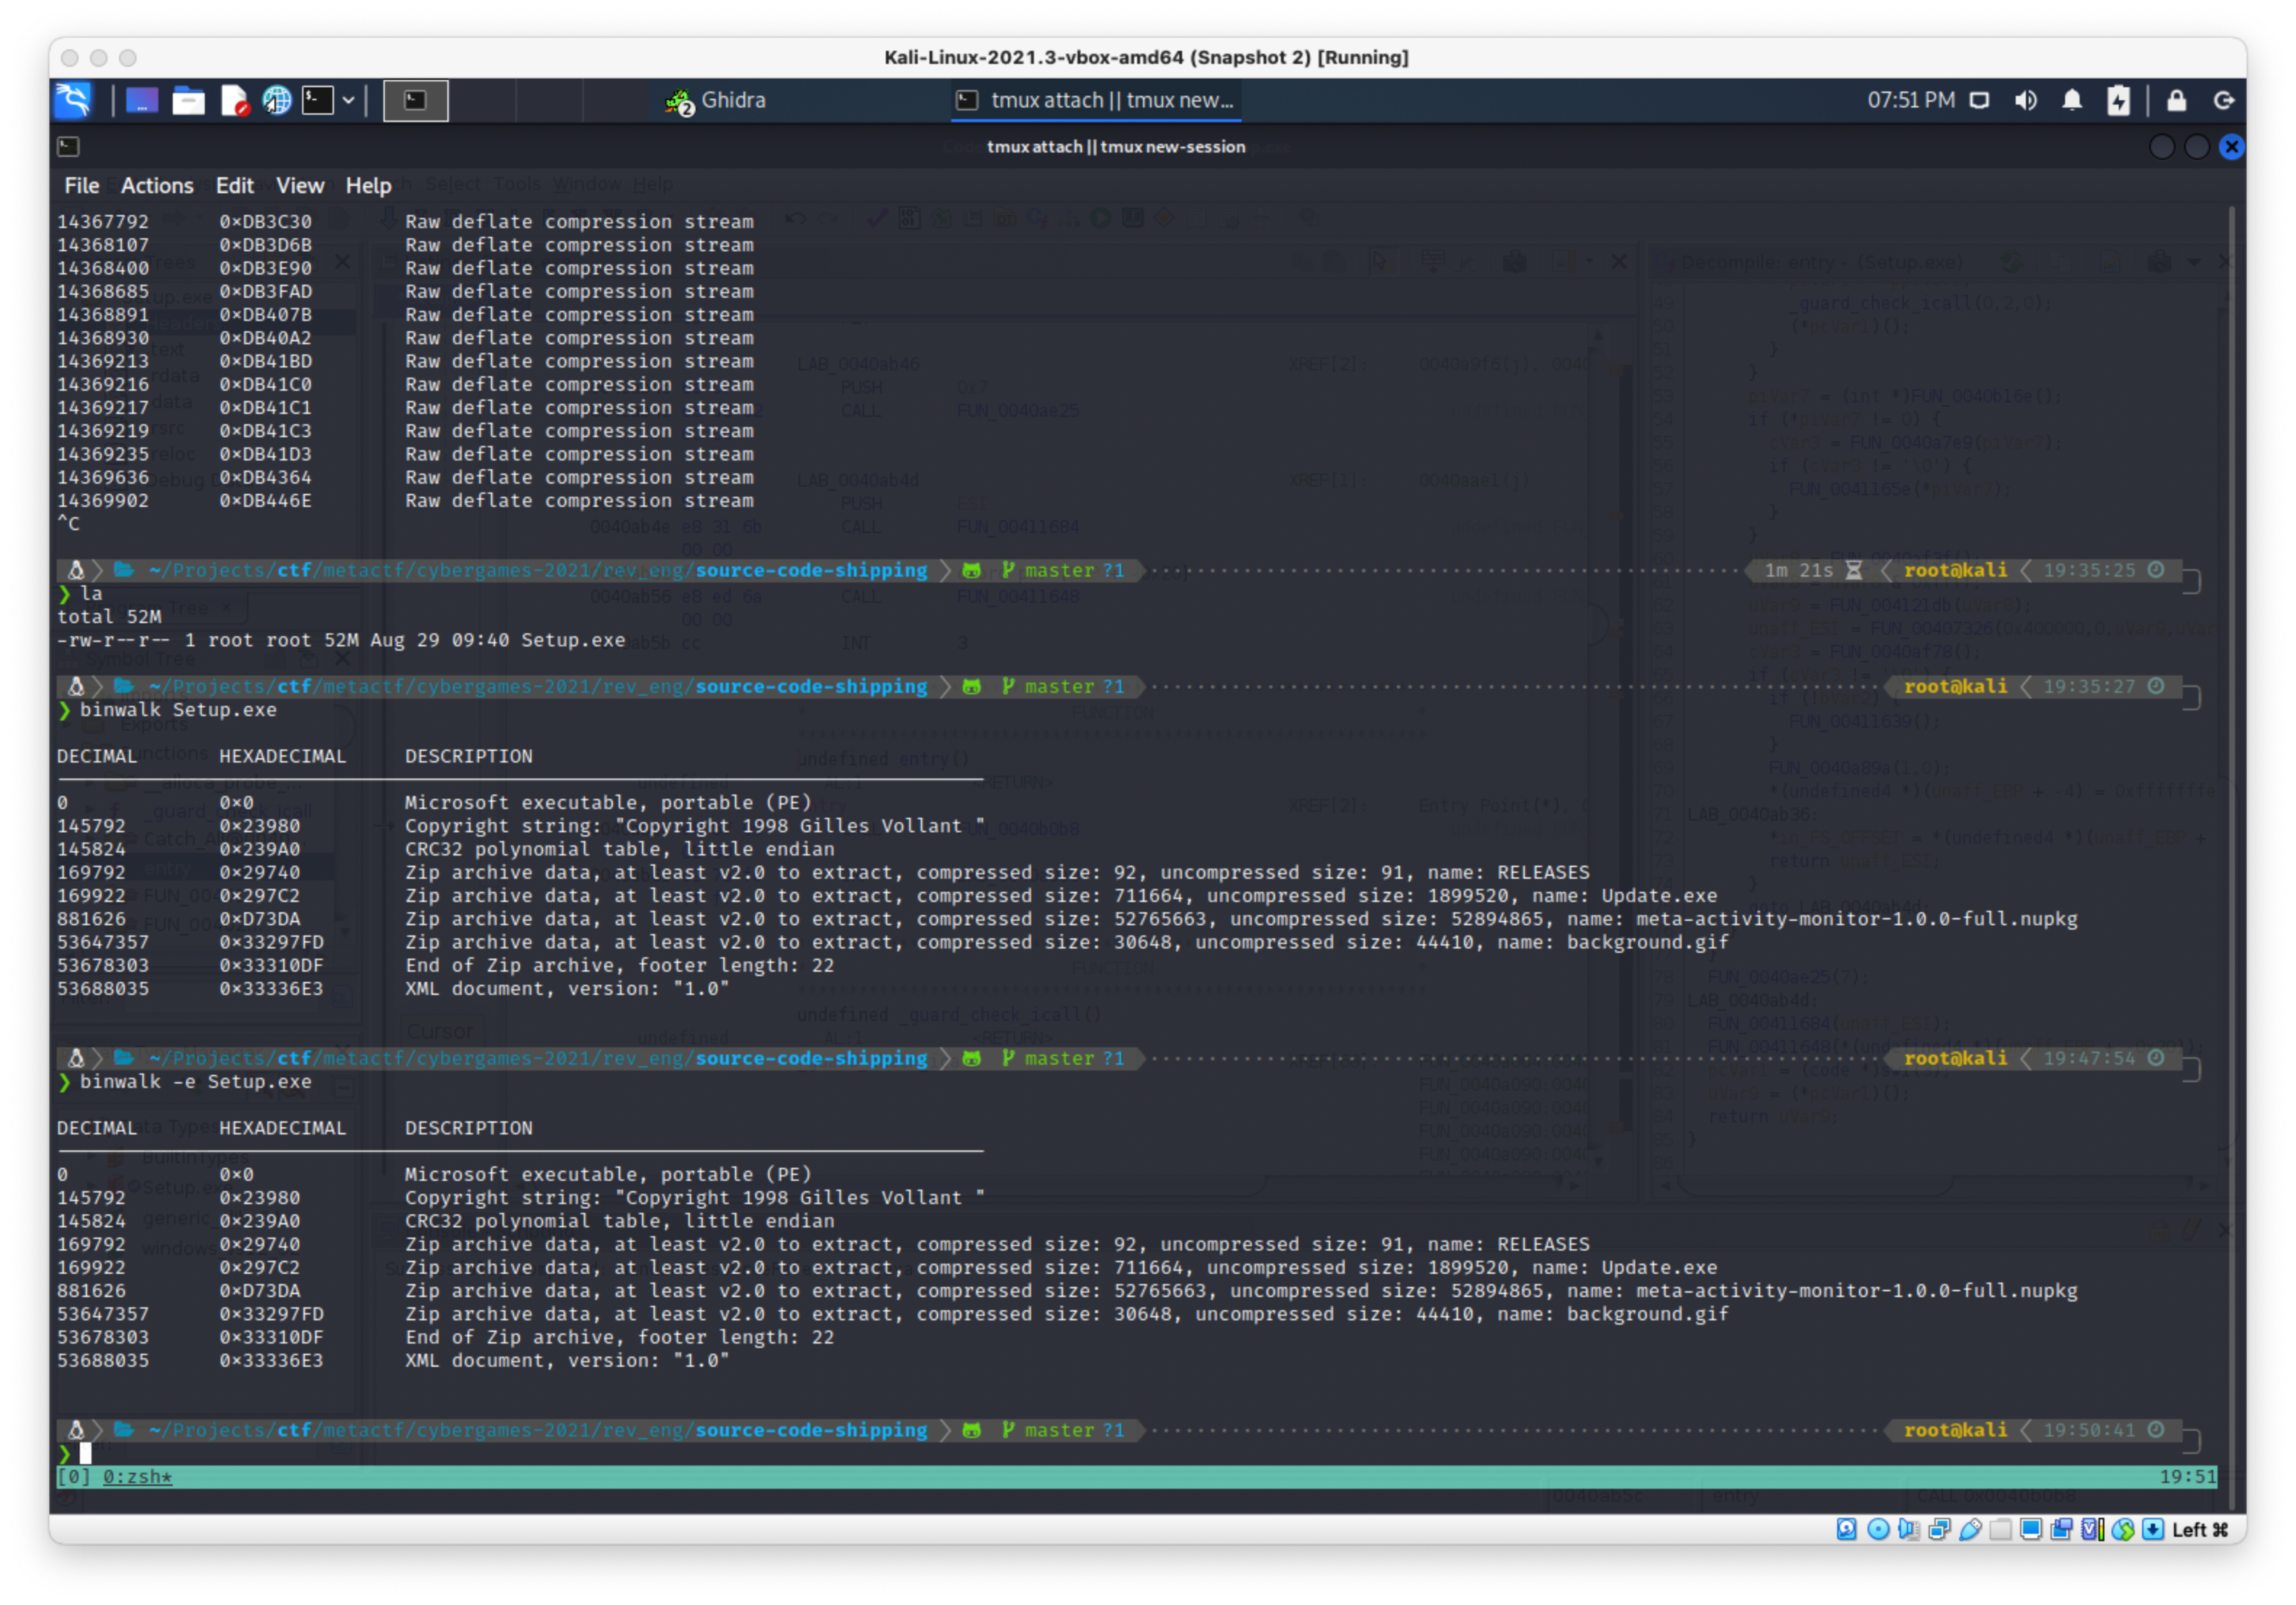Image resolution: width=2296 pixels, height=1605 pixels.
Task: Click the 19:51 tmux status clock
Action: [x=2188, y=1476]
